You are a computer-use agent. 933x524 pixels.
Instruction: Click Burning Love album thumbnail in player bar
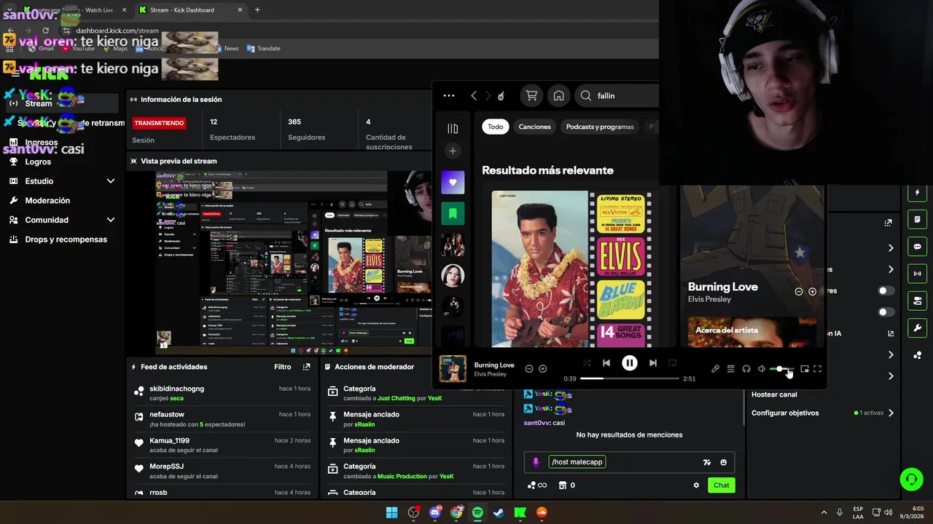click(x=453, y=369)
